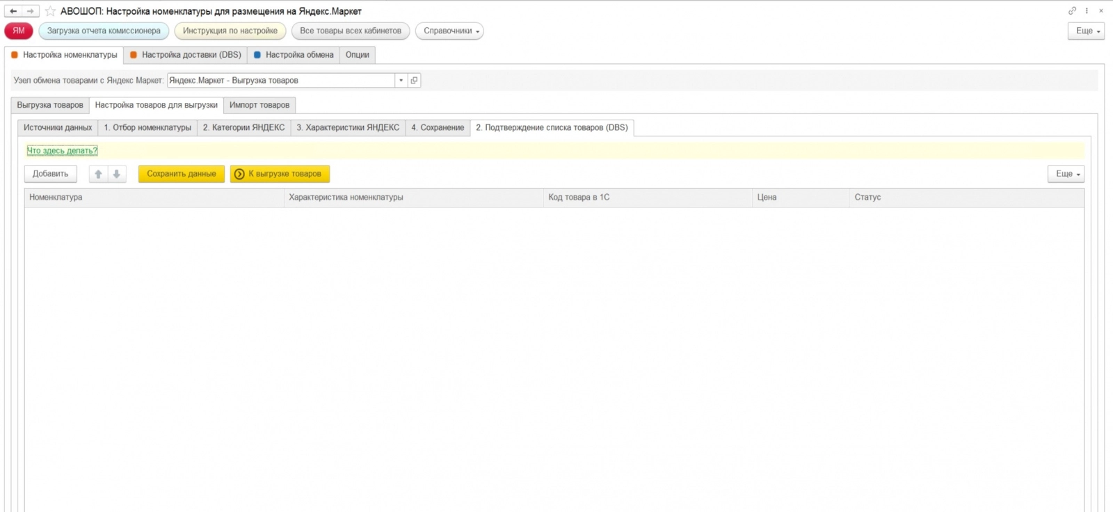Open Инструкция по настройке

click(230, 31)
